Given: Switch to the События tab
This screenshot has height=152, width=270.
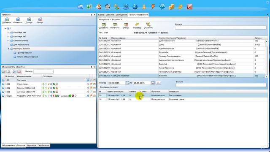Looking at the screenshot, I should point(110,15).
